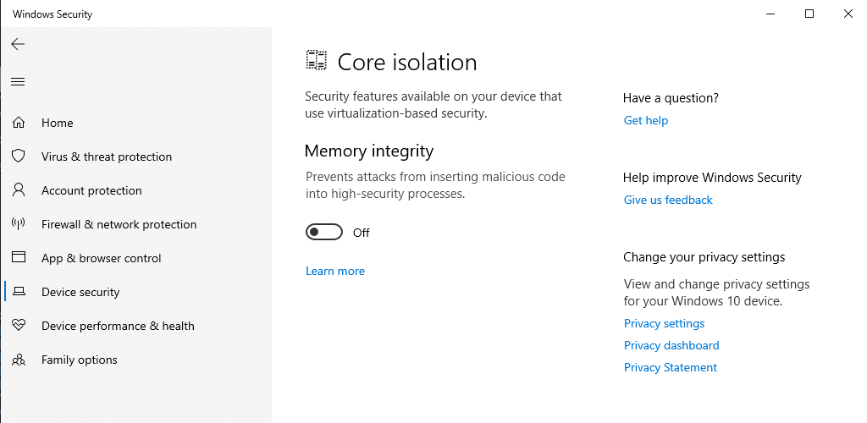This screenshot has width=867, height=423.
Task: Open Give us feedback link
Action: click(668, 201)
